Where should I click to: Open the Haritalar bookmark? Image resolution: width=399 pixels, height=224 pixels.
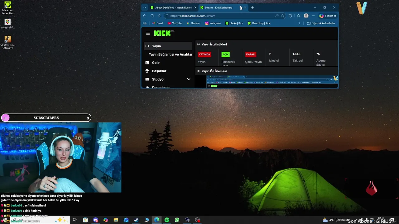(x=194, y=23)
